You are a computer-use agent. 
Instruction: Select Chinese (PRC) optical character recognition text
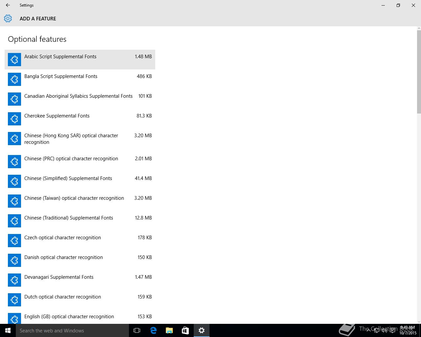[x=71, y=159]
